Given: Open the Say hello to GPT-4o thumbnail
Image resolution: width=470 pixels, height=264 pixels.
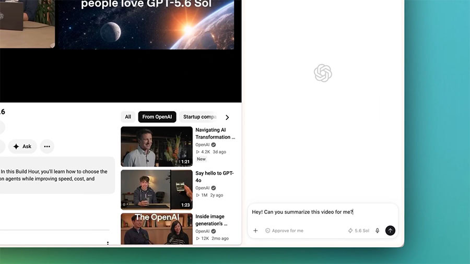Looking at the screenshot, I should pyautogui.click(x=157, y=190).
